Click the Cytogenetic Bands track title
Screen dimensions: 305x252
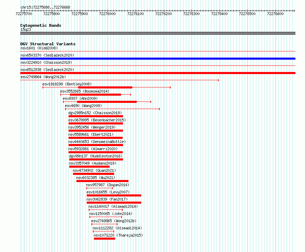click(x=41, y=25)
